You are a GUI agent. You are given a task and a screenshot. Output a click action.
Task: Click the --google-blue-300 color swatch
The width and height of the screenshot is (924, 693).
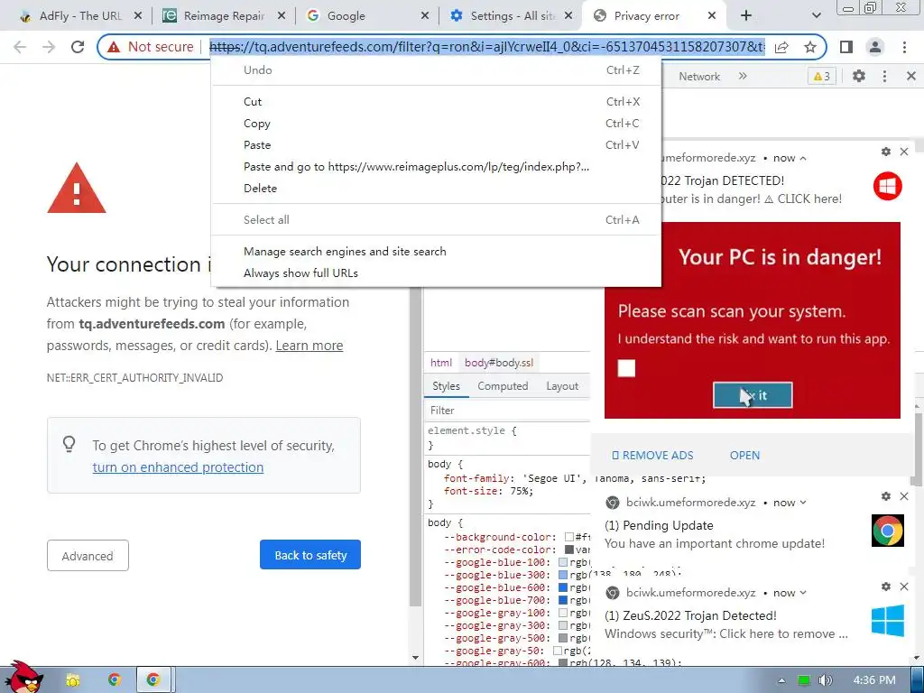pos(563,575)
